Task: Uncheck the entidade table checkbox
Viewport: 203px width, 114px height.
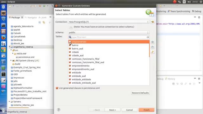Action: pos(70,73)
